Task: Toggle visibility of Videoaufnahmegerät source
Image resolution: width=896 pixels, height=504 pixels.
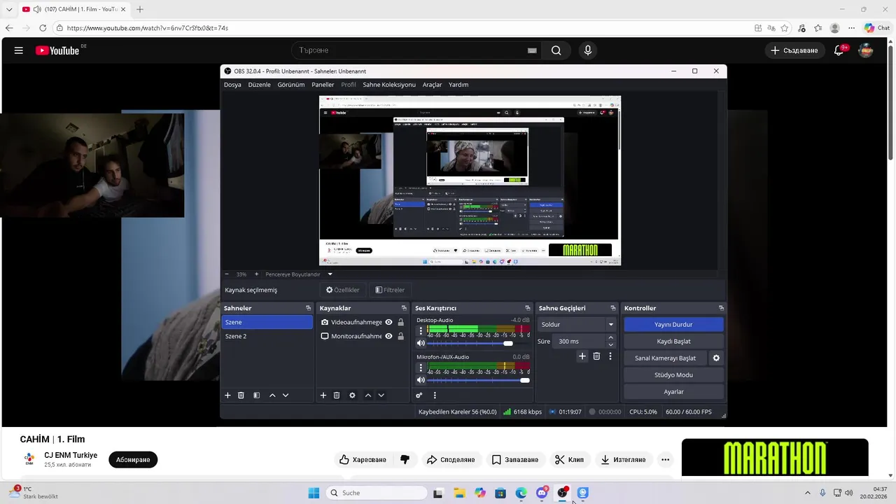Action: click(388, 322)
